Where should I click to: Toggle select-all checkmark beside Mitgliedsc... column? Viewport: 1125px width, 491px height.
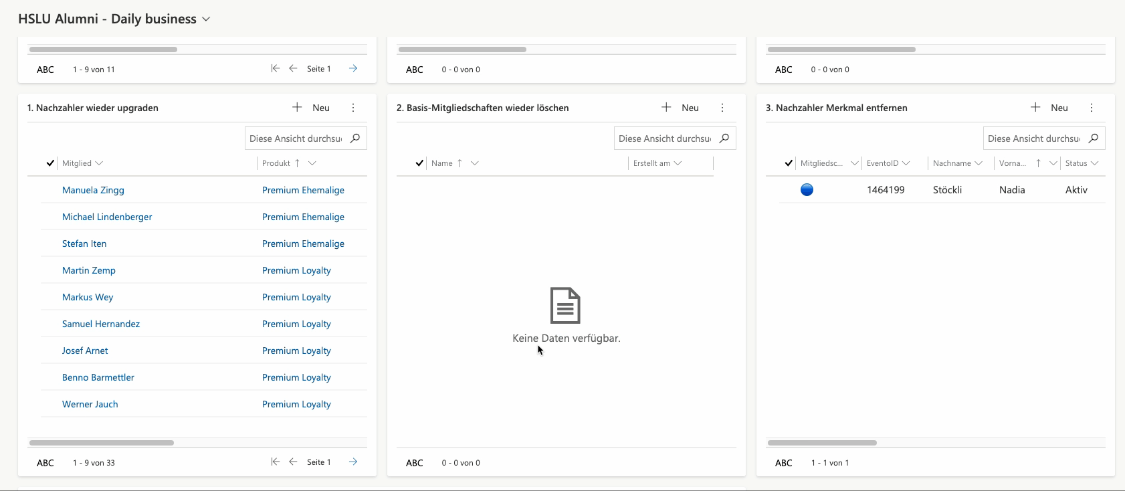(x=789, y=163)
